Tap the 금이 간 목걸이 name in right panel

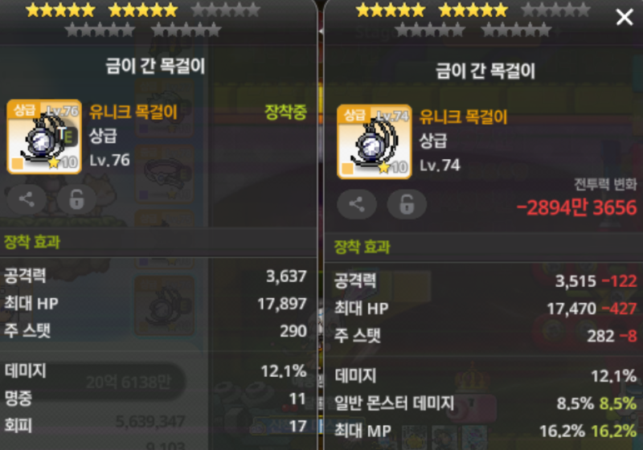[x=485, y=72]
